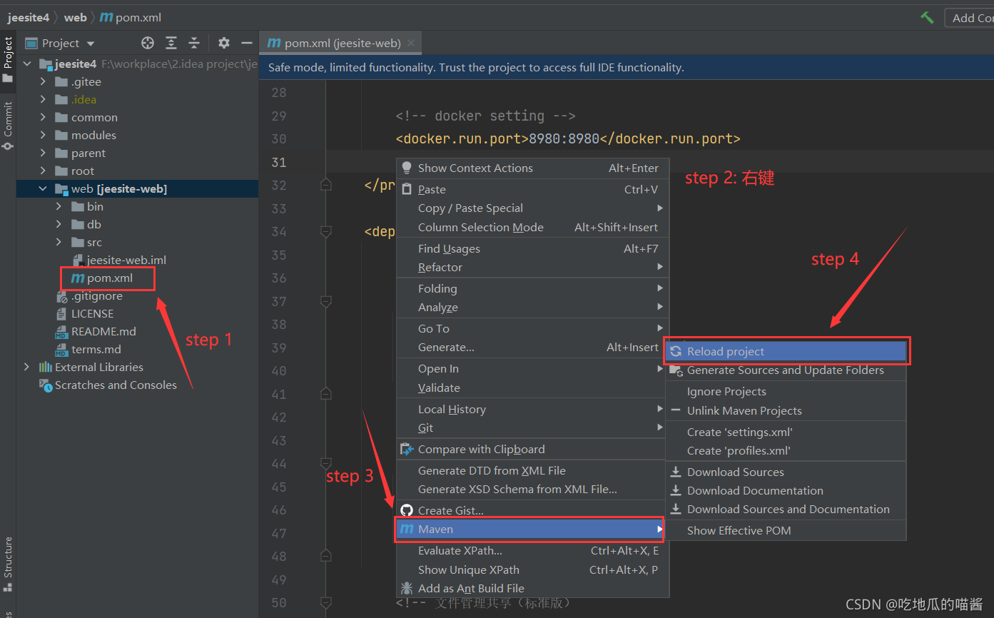Expand the bin folder
This screenshot has height=618, width=994.
tap(59, 206)
